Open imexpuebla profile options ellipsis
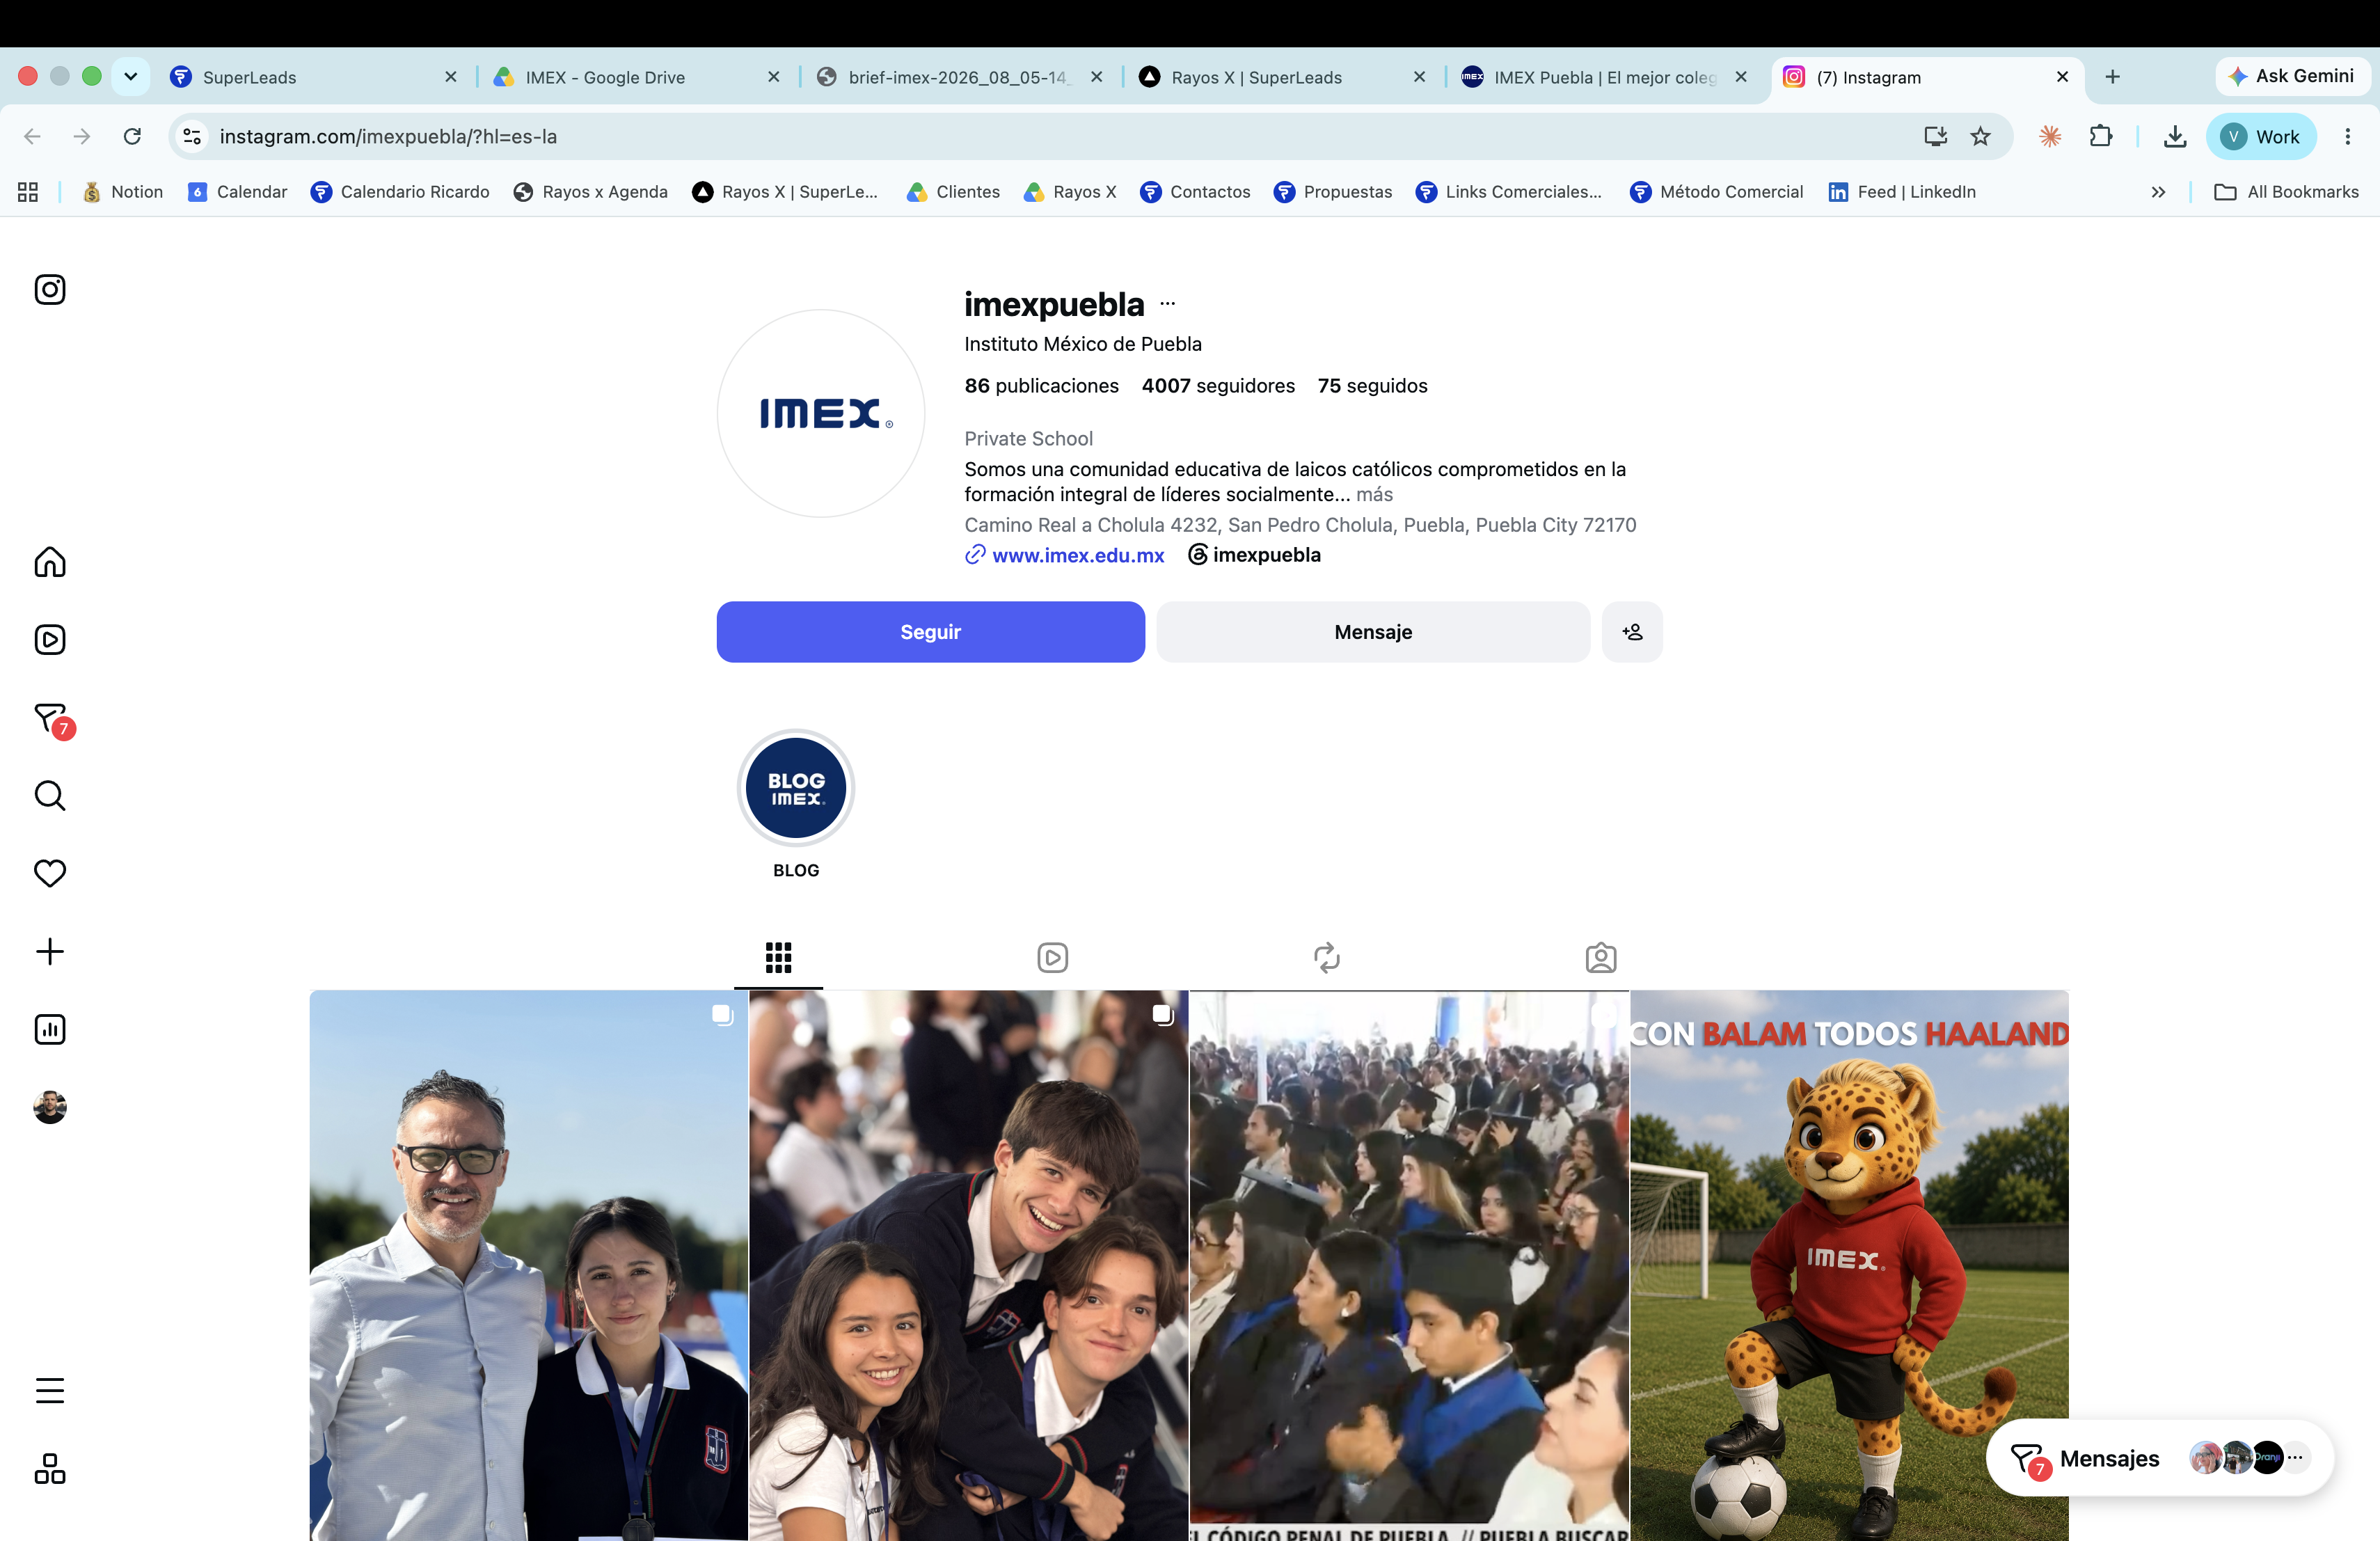This screenshot has width=2380, height=1541. (1167, 304)
